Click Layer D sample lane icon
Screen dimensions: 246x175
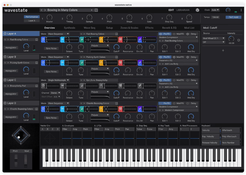[x=62, y=109]
